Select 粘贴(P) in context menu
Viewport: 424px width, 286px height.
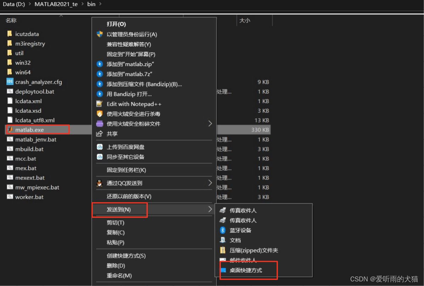point(116,243)
